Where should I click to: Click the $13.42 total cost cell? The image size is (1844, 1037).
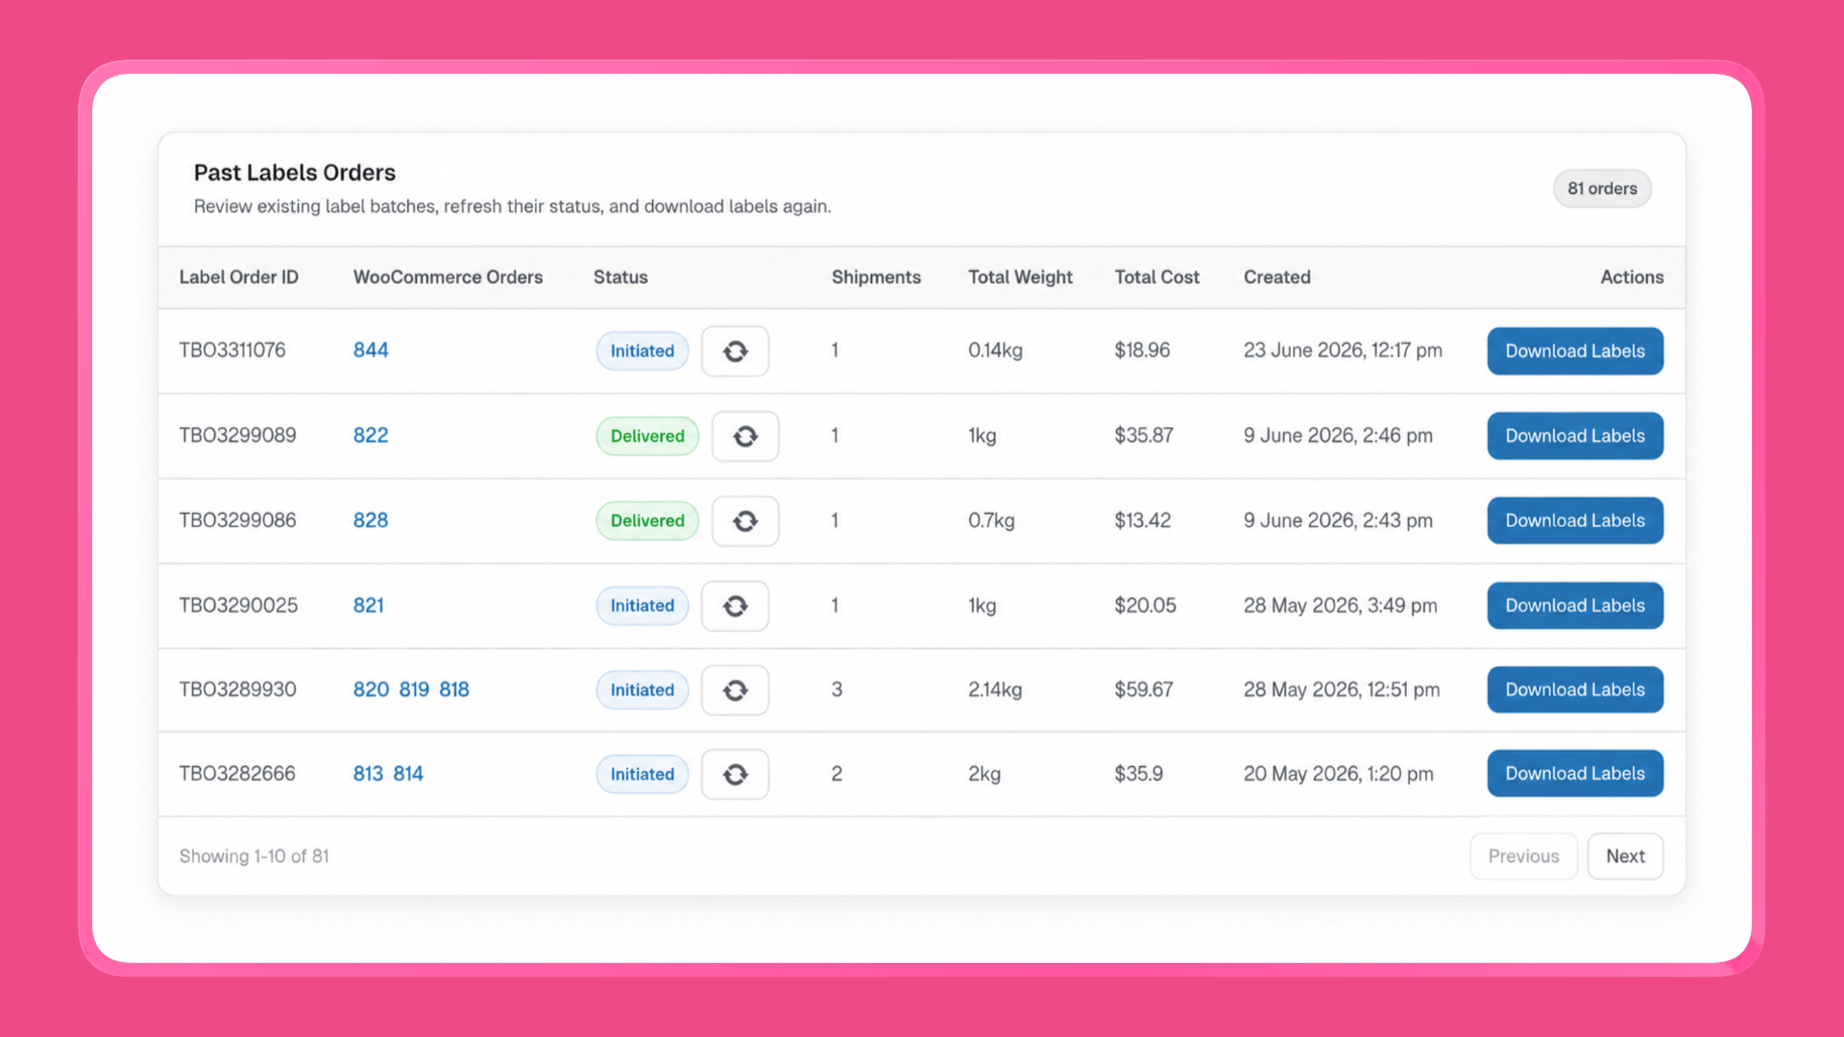pyautogui.click(x=1142, y=520)
